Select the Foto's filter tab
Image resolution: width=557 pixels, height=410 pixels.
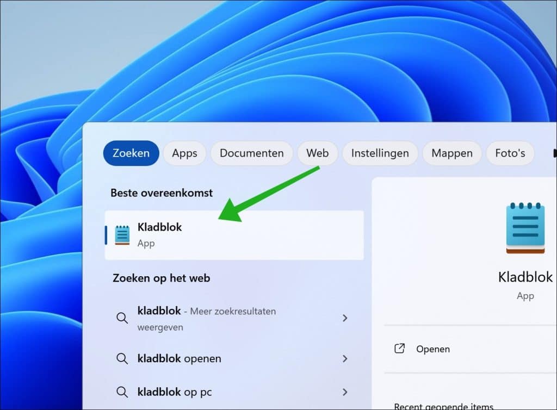point(510,153)
